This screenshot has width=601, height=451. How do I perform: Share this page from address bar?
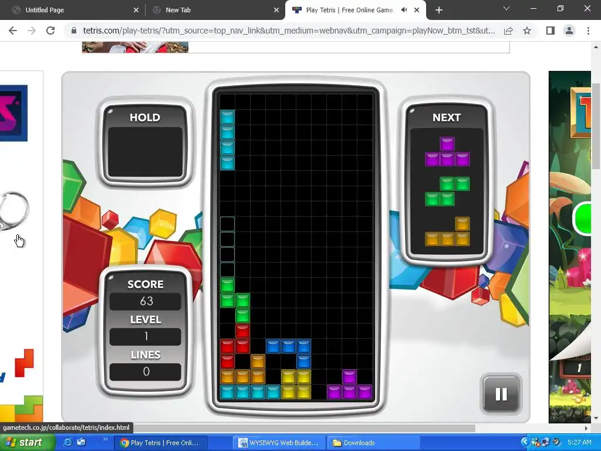point(508,31)
